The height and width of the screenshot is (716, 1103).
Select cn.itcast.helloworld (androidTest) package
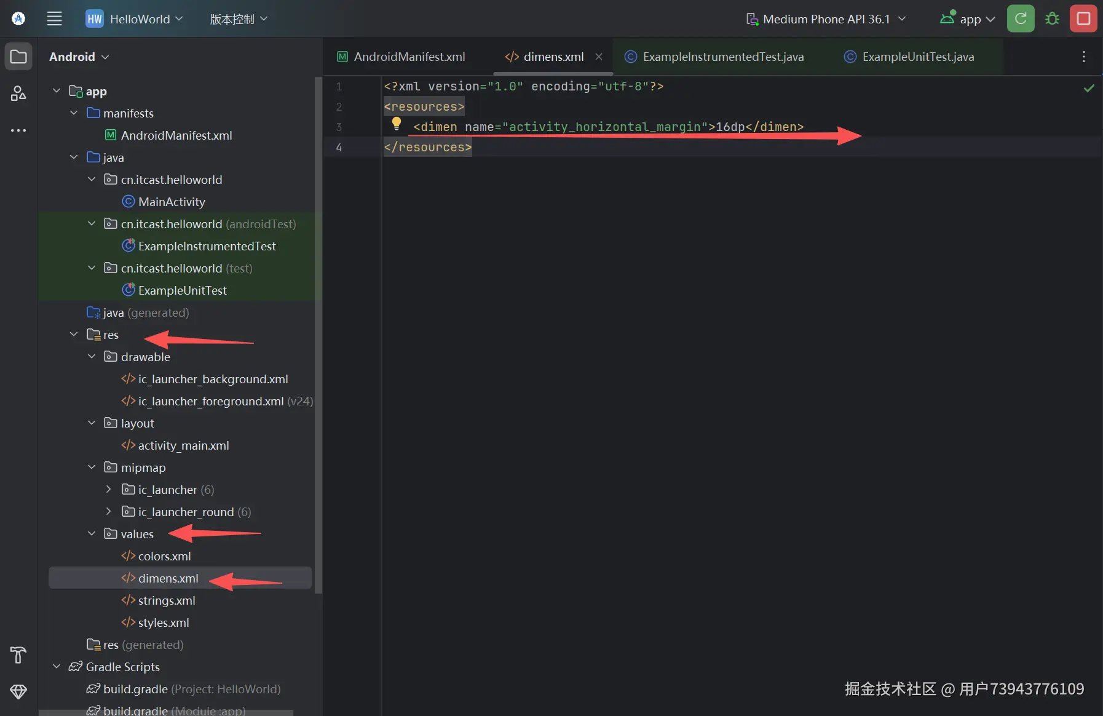208,224
